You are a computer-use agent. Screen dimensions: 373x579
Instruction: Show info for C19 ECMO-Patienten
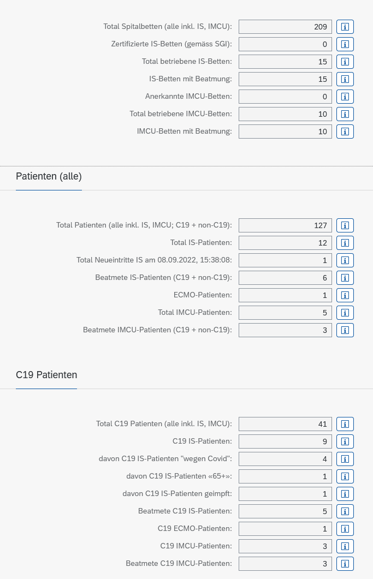[345, 529]
